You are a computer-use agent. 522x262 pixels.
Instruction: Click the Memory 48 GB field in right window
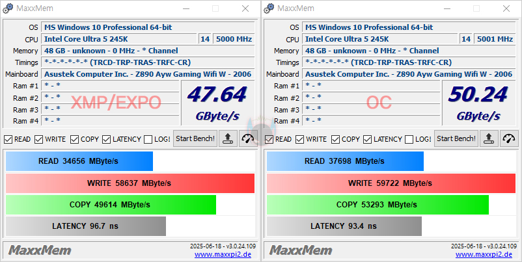click(409, 51)
